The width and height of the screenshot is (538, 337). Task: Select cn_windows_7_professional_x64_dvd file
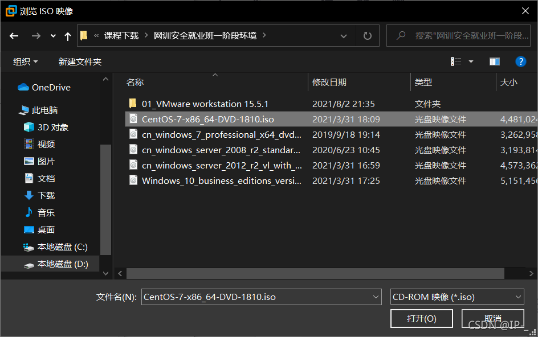coord(222,135)
